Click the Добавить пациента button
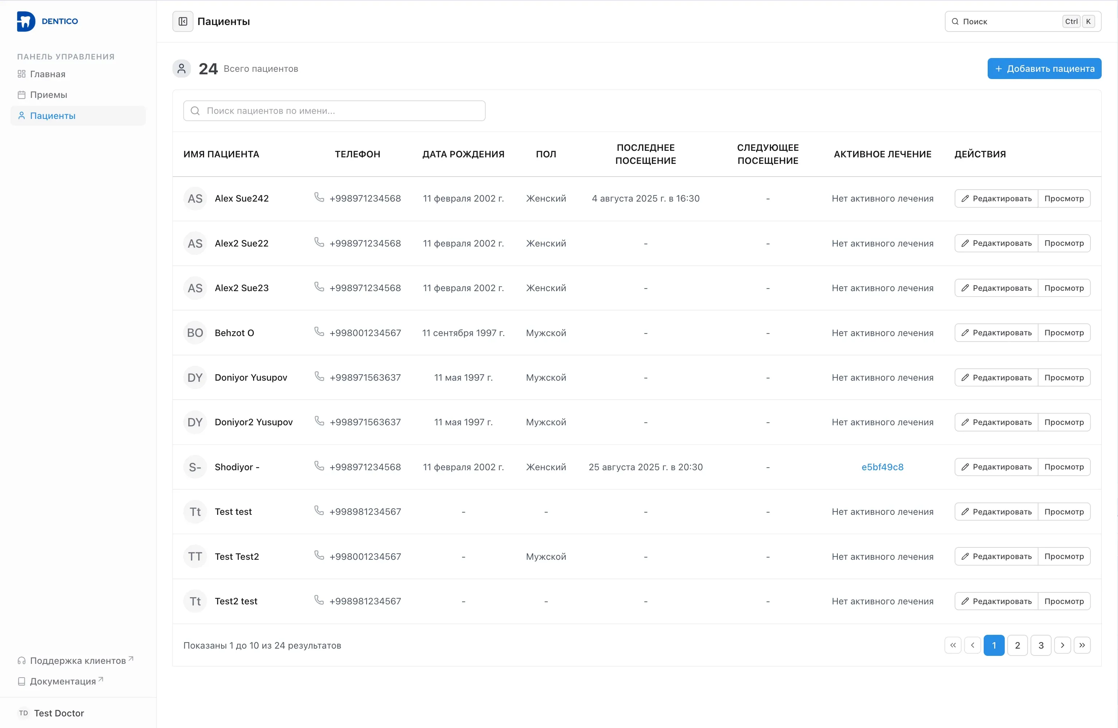 point(1044,69)
